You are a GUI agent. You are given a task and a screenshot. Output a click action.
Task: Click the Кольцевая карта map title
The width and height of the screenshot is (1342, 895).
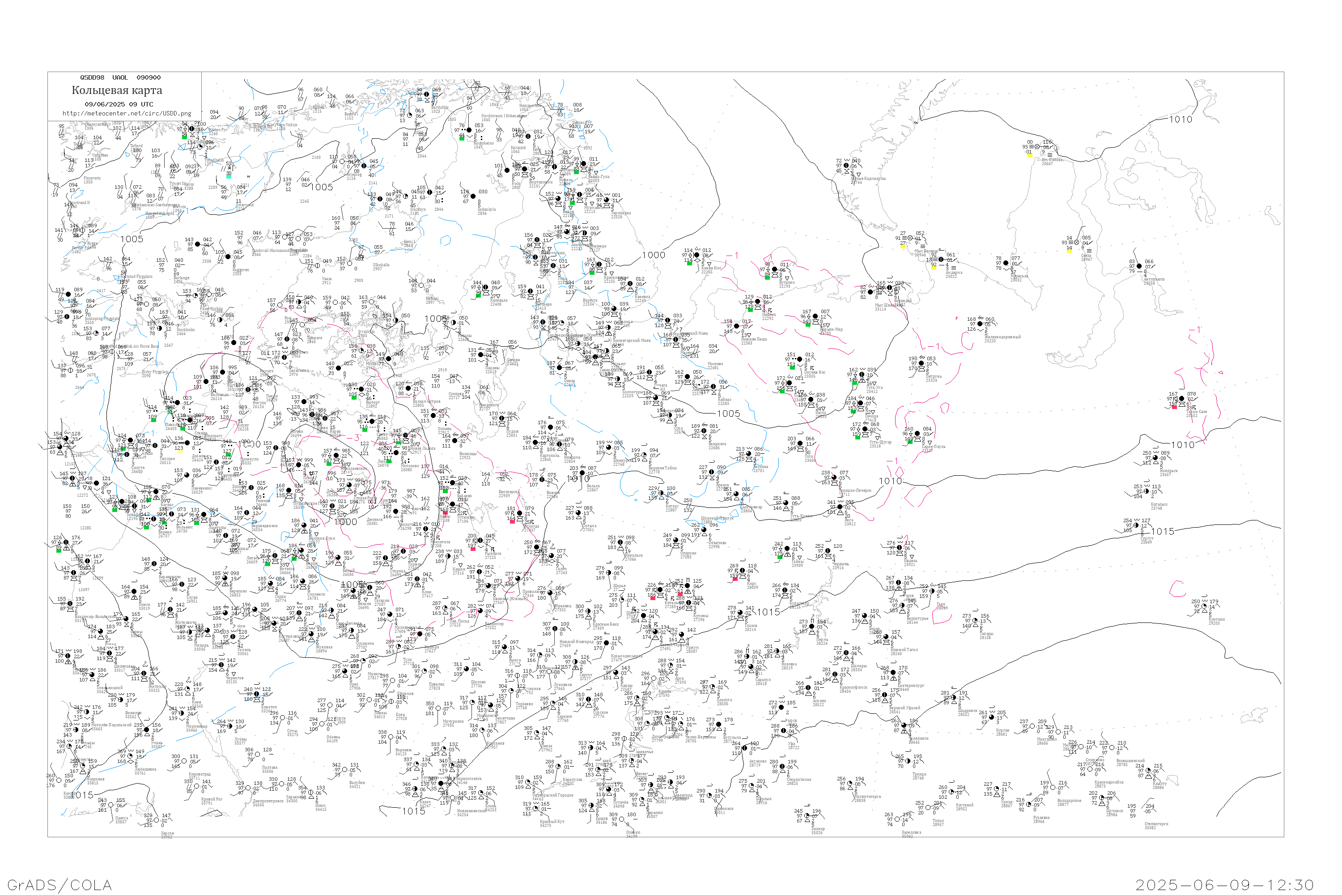click(117, 90)
